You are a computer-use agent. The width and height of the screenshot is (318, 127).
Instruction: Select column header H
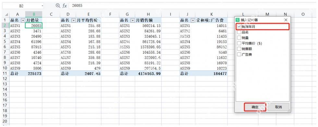click(148, 14)
